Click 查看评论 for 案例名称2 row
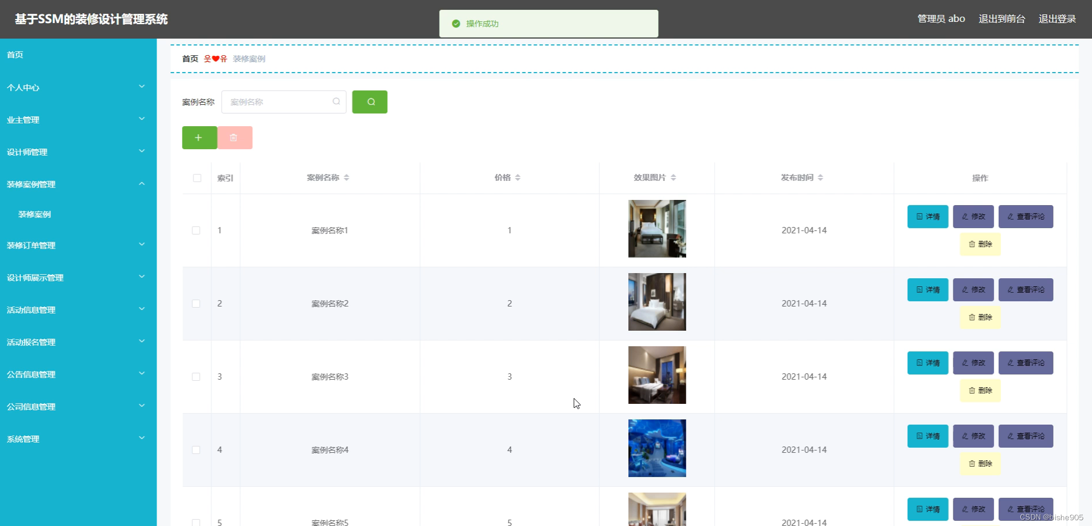The height and width of the screenshot is (526, 1092). (x=1026, y=290)
